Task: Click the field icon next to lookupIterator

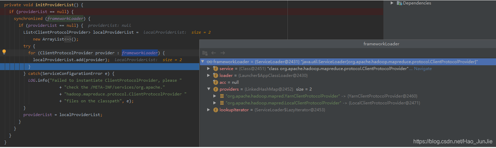Action: pos(215,110)
